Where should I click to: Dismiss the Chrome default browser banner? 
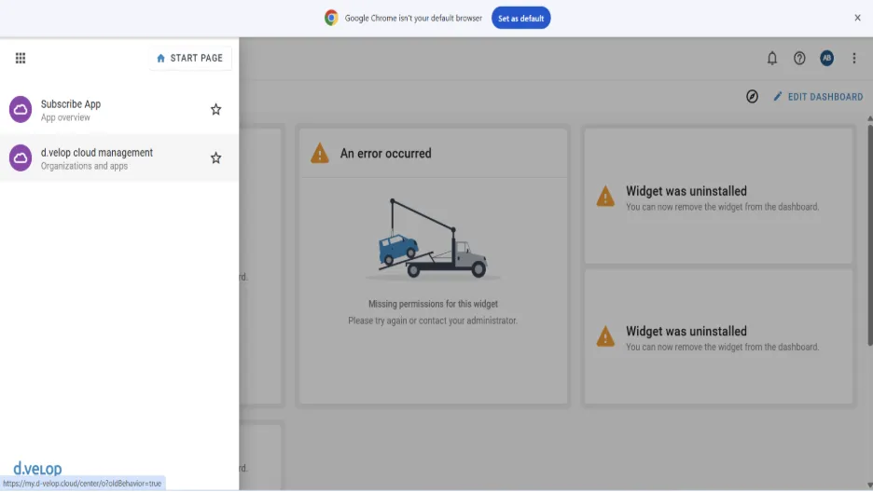pyautogui.click(x=857, y=18)
